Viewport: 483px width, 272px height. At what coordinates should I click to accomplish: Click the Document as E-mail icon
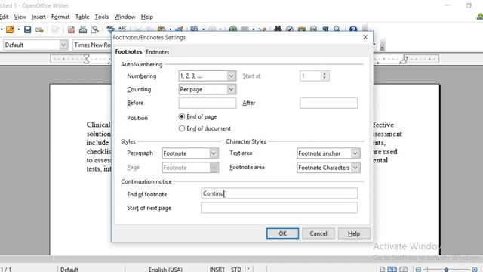tap(39, 30)
